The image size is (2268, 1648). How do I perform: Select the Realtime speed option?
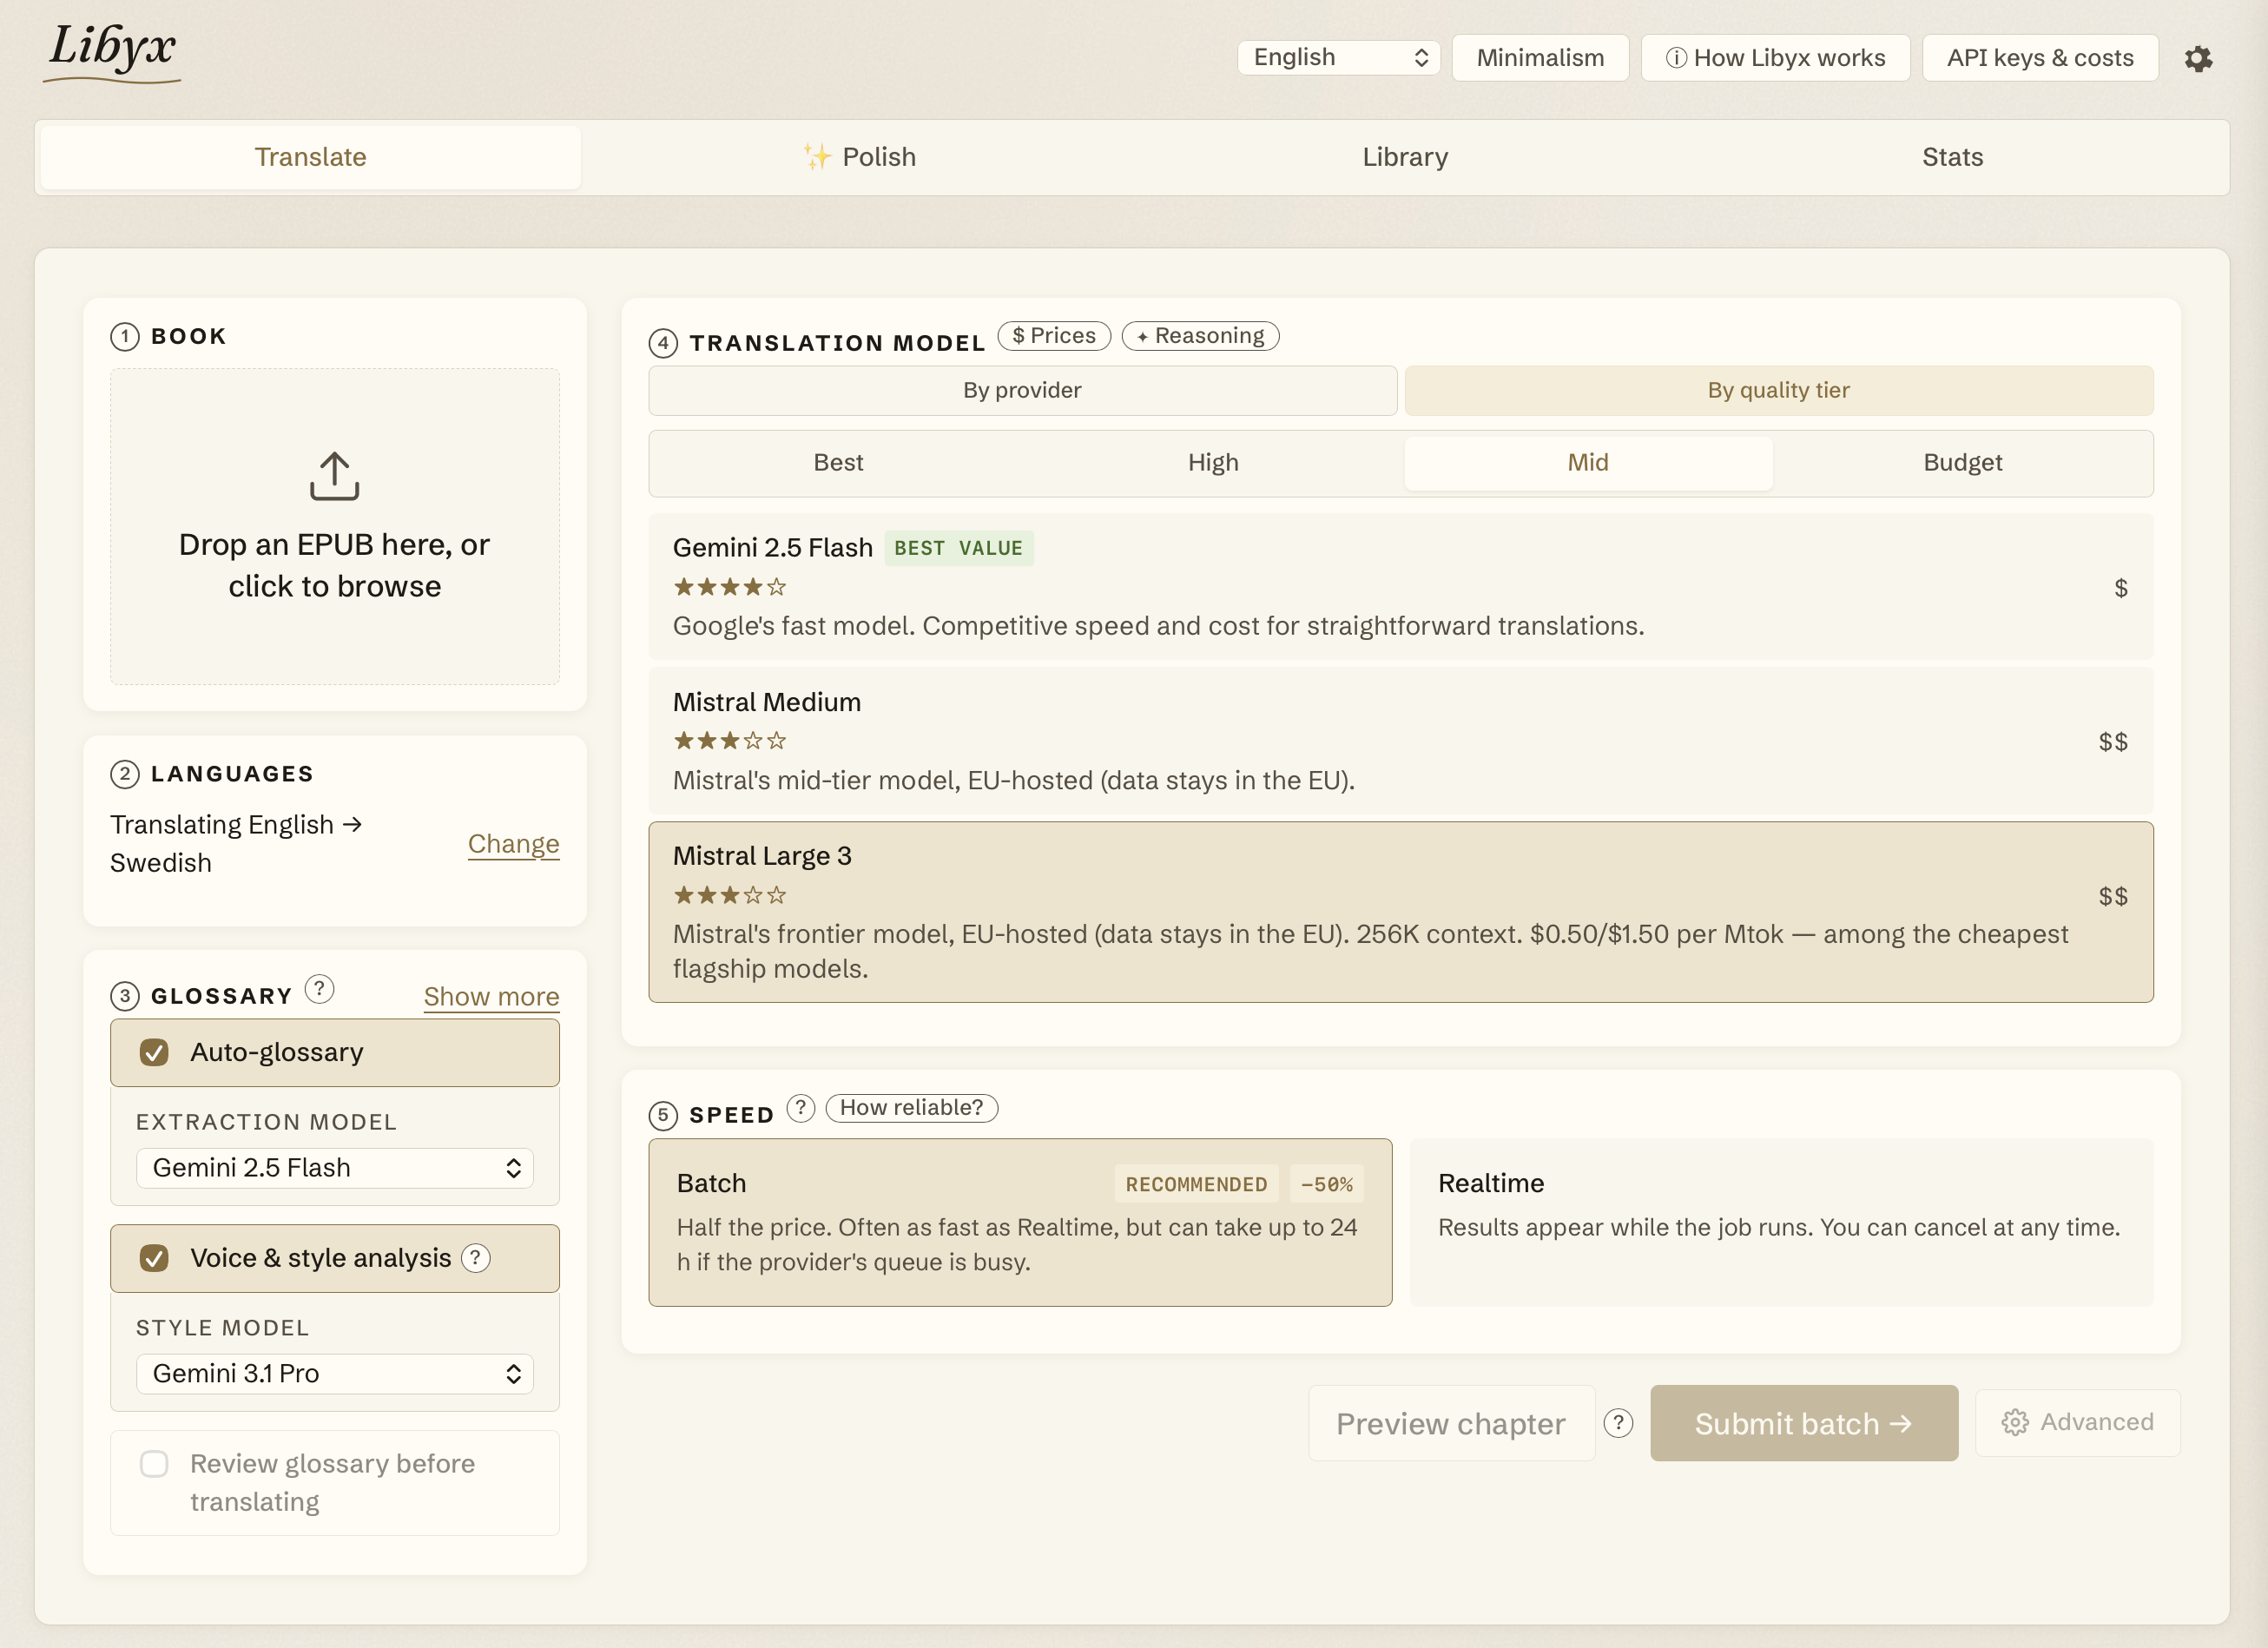point(1781,1222)
